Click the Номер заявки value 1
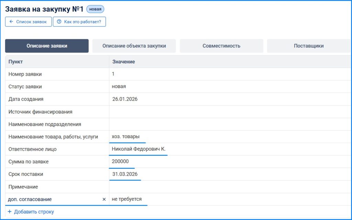 pos(113,74)
